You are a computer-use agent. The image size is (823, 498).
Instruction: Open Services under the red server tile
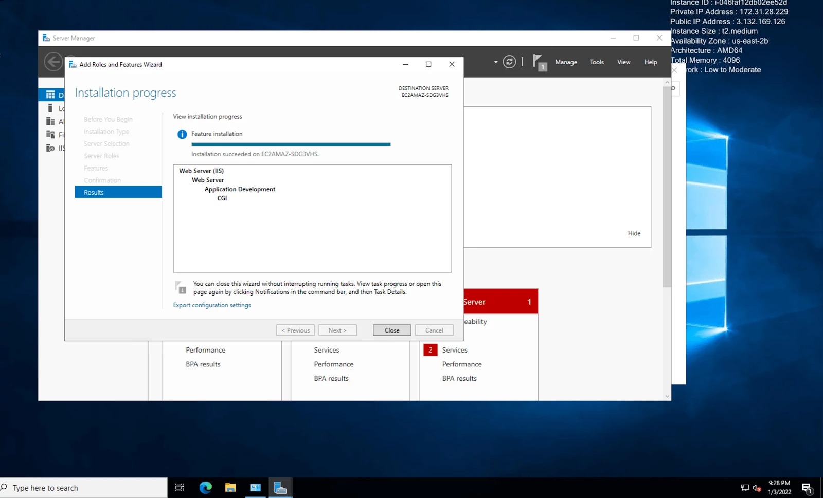coord(455,350)
